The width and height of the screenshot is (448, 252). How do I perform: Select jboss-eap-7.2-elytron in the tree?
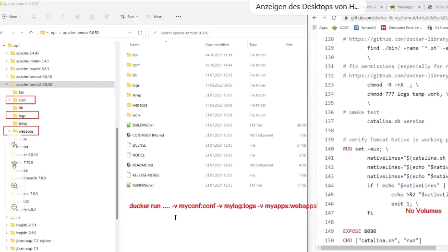[x=34, y=240]
